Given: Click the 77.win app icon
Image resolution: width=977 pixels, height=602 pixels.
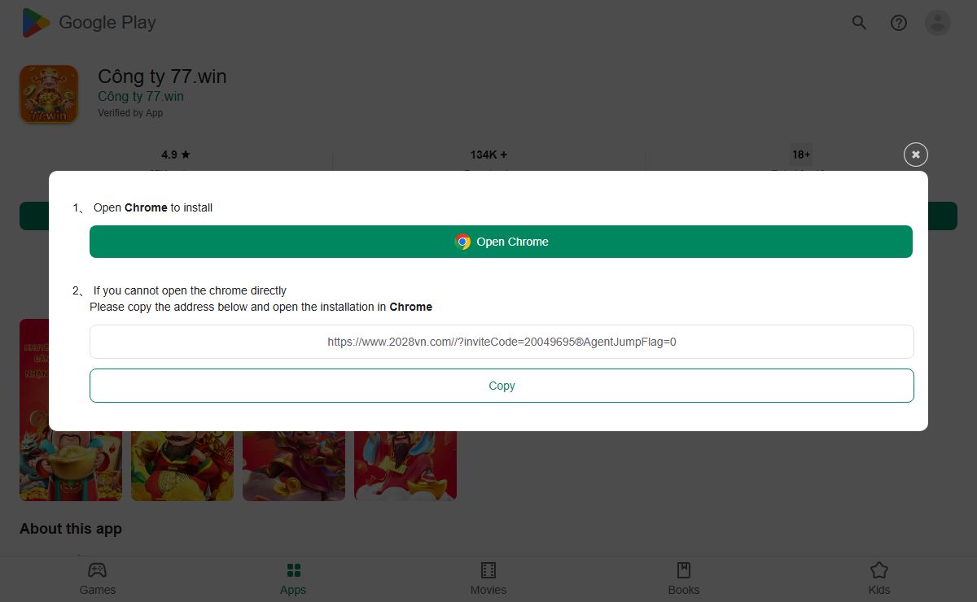Looking at the screenshot, I should (x=49, y=94).
